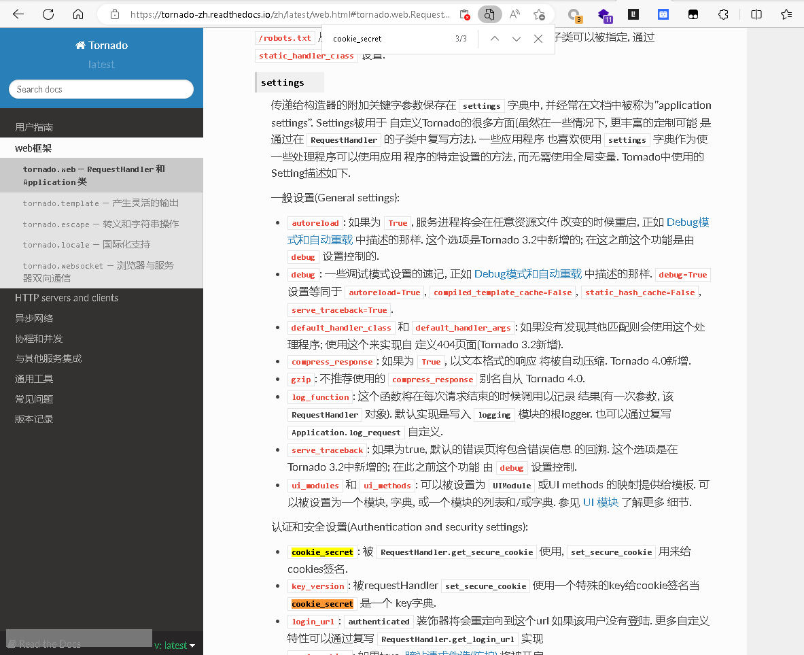The height and width of the screenshot is (655, 804).
Task: Open the blue robot face extension
Action: (x=663, y=14)
